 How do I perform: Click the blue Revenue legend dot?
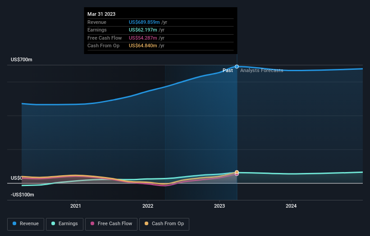pyautogui.click(x=14, y=223)
